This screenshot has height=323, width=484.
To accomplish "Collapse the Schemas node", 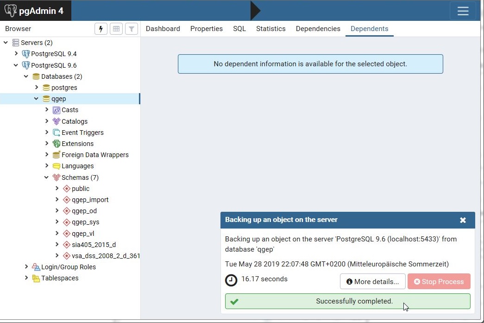I will 47,177.
